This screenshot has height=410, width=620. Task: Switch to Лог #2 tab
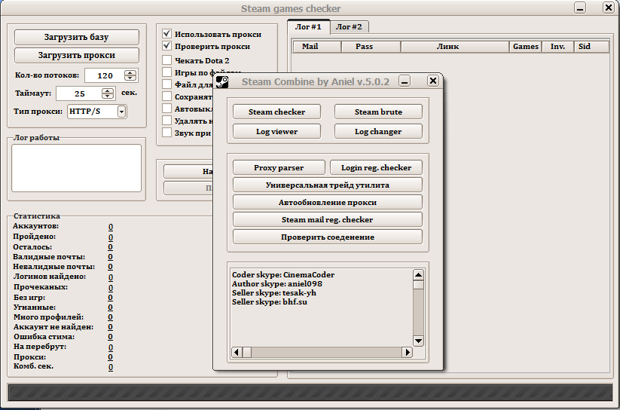coord(349,27)
